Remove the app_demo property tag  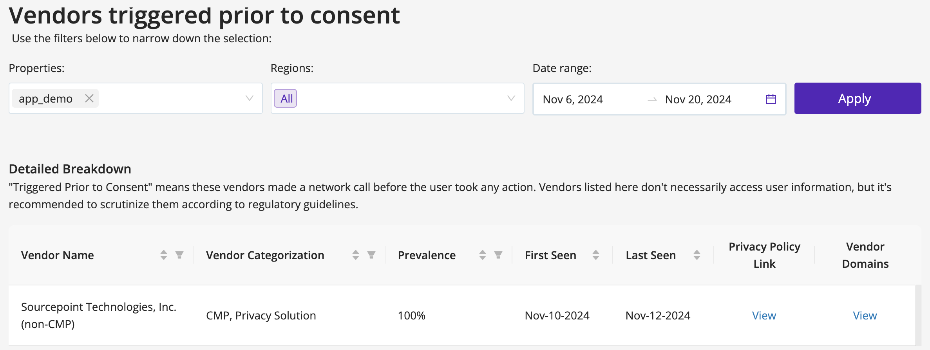pyautogui.click(x=89, y=98)
